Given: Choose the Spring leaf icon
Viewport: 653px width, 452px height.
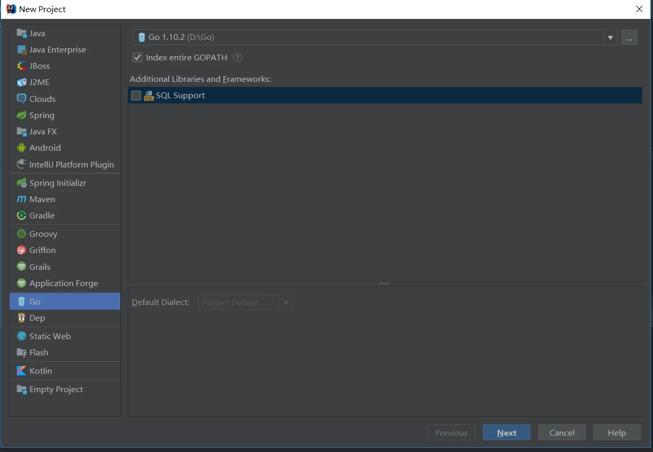Looking at the screenshot, I should 22,115.
